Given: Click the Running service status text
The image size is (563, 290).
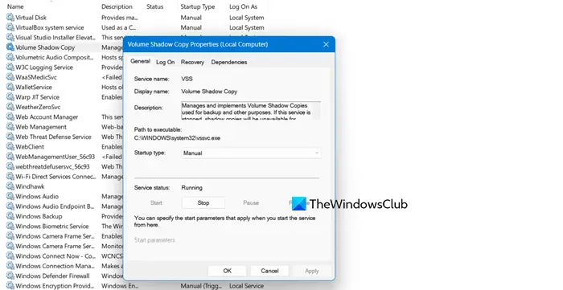Looking at the screenshot, I should point(191,187).
